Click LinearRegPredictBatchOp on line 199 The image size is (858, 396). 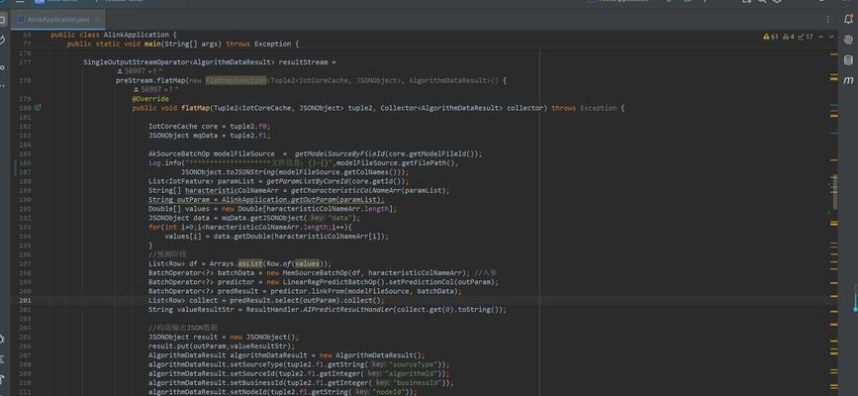[330, 282]
